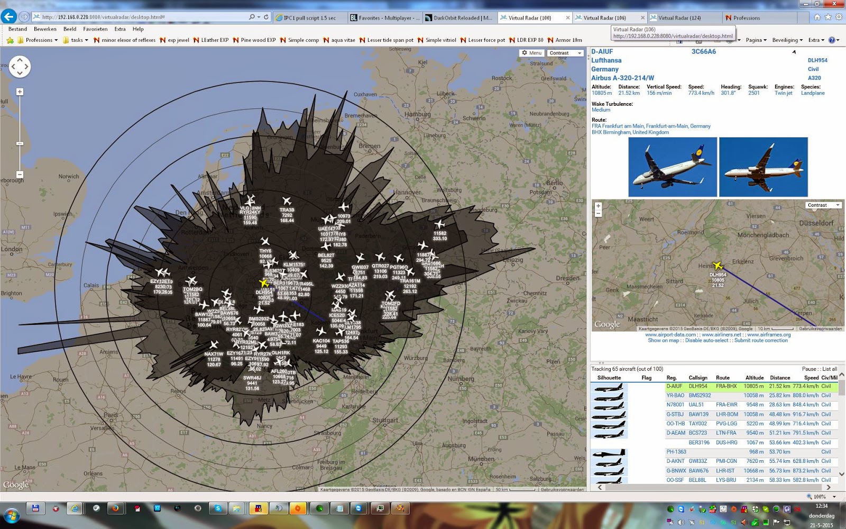This screenshot has height=529, width=846.
Task: Click the browser forward arrow
Action: click(x=24, y=17)
